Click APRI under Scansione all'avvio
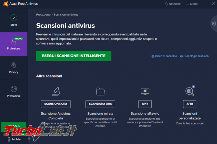Image resolution: width=217 pixels, height=144 pixels. click(x=145, y=104)
